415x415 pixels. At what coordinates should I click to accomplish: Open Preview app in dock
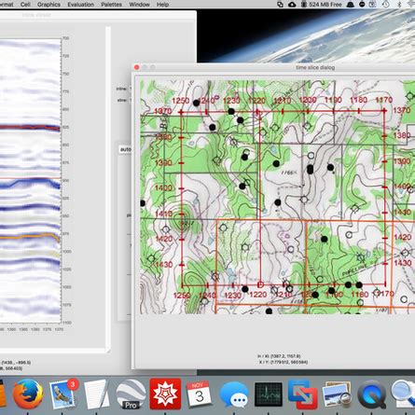click(337, 394)
